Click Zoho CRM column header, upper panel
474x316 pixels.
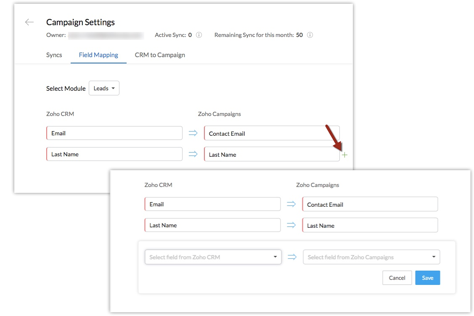[60, 114]
